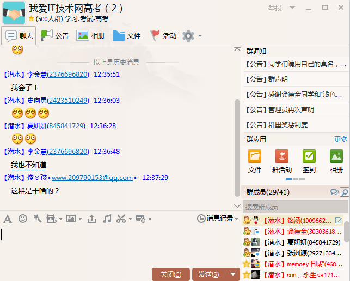Select member 龚德全 in list

[293, 232]
